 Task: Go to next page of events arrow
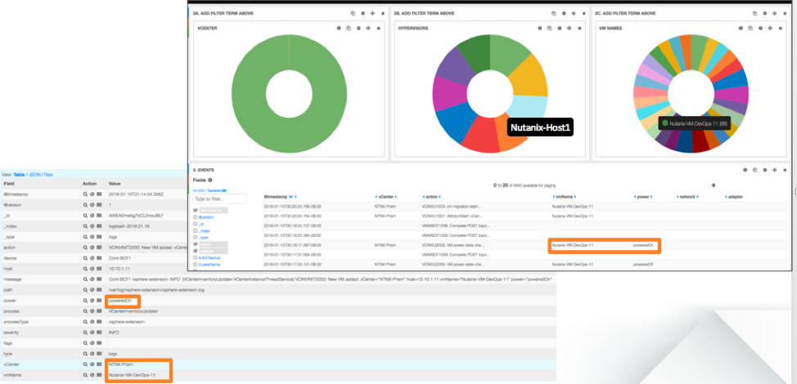coord(714,185)
